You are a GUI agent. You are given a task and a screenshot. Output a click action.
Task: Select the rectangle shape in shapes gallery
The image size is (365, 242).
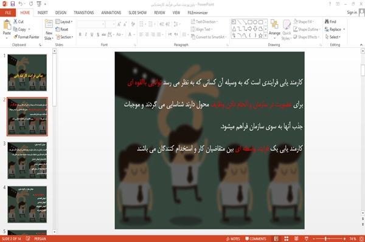point(250,22)
